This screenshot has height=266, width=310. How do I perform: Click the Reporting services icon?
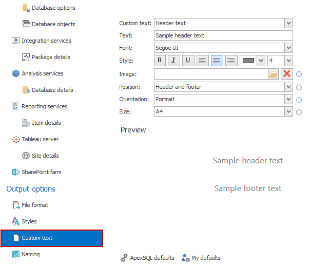(15, 106)
